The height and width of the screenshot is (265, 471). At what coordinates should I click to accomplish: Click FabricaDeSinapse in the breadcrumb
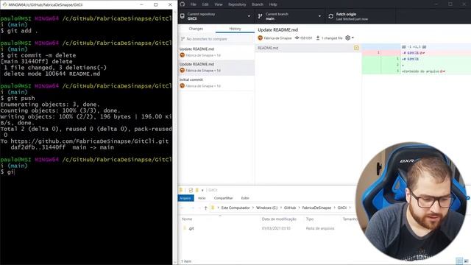coord(316,208)
